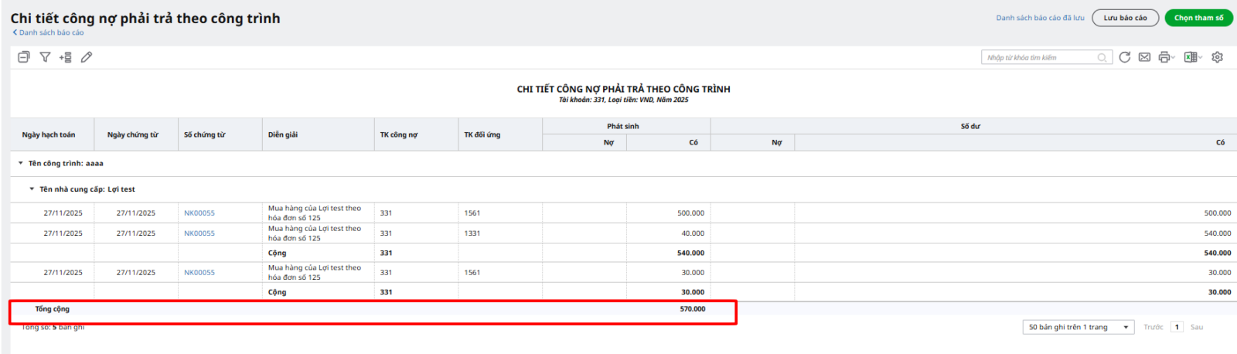
Task: Click the "Lưu báo cáo" button
Action: point(1125,18)
